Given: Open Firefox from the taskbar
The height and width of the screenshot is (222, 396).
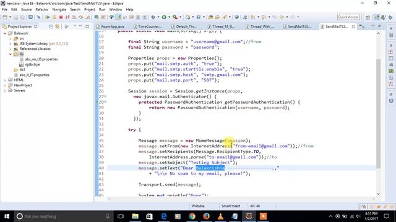Looking at the screenshot, I should (x=206, y=216).
